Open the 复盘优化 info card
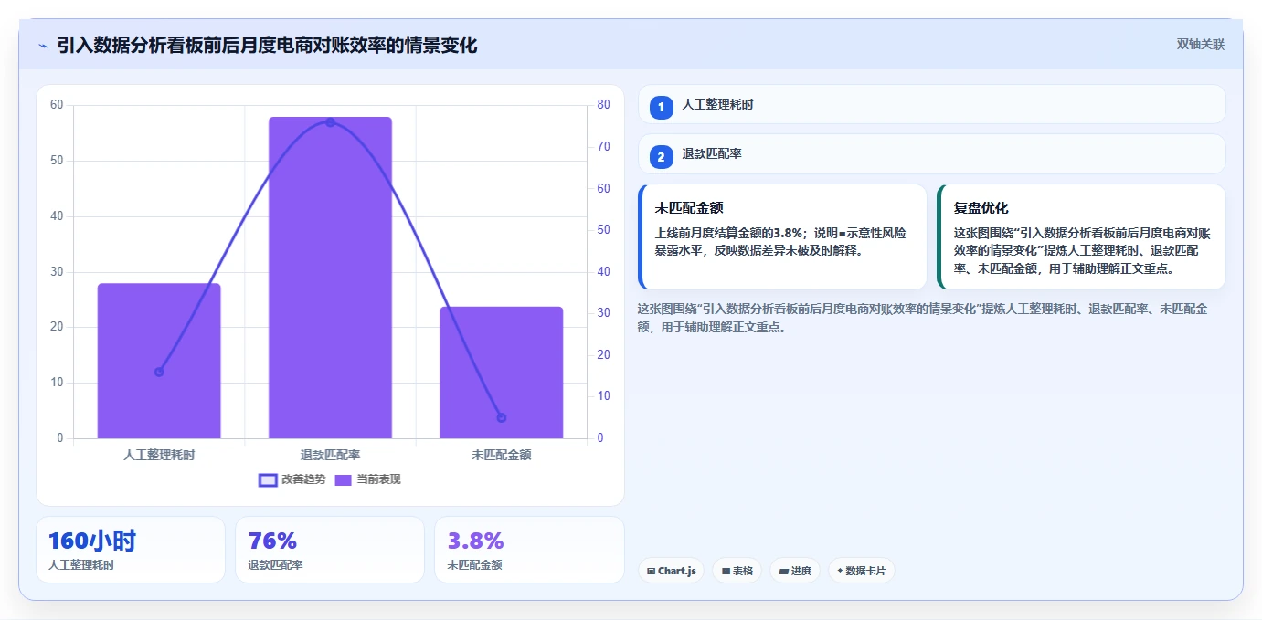The width and height of the screenshot is (1262, 620). coord(1081,236)
